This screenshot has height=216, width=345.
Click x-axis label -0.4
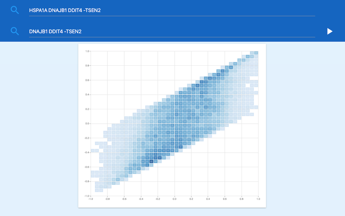(141, 199)
